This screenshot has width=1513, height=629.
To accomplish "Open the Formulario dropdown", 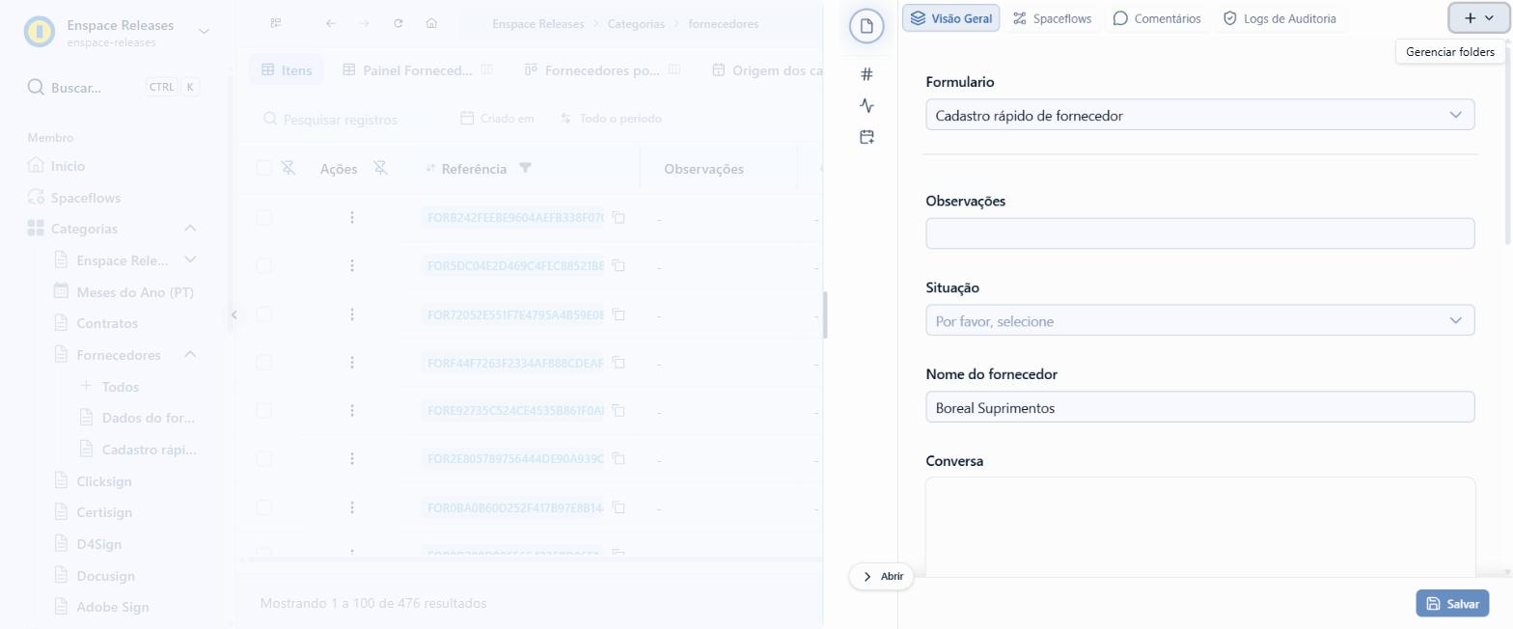I will click(x=1199, y=115).
